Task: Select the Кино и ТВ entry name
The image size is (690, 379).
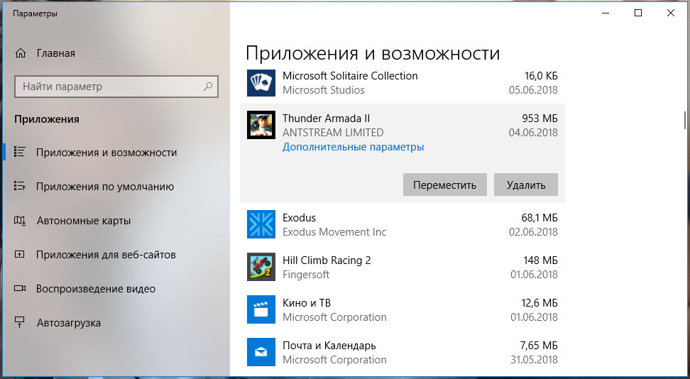Action: point(306,303)
